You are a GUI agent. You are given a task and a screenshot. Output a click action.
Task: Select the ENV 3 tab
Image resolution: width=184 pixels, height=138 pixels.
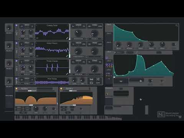109,45
